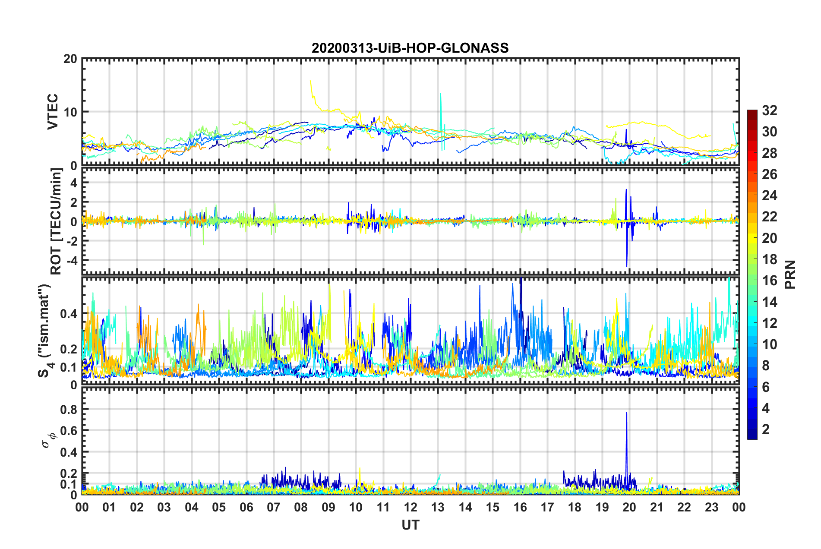
Task: Click x-axis tick label 01
Action: [x=109, y=507]
